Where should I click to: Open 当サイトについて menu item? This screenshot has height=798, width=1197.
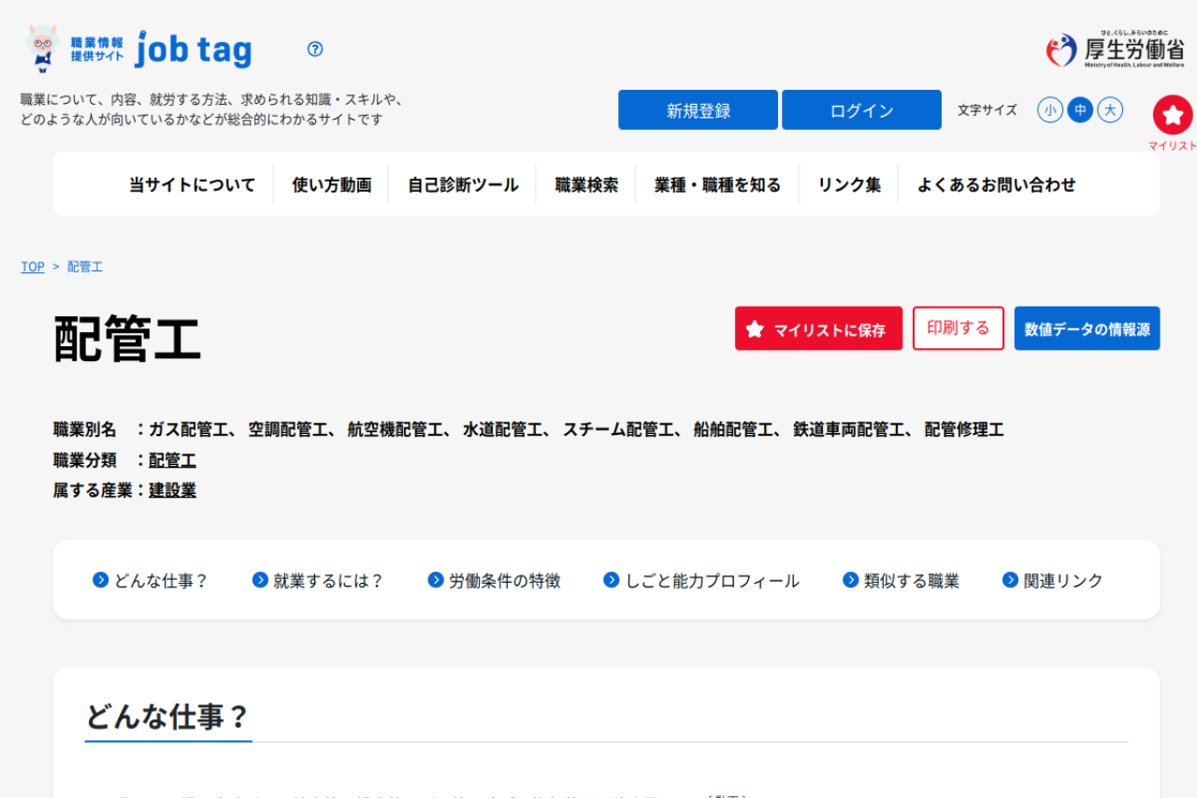[192, 184]
